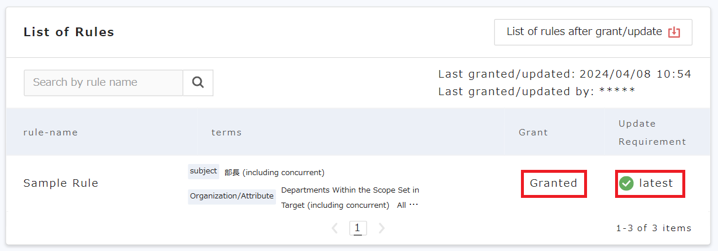
Task: Click the magnifying glass search icon
Action: point(198,83)
